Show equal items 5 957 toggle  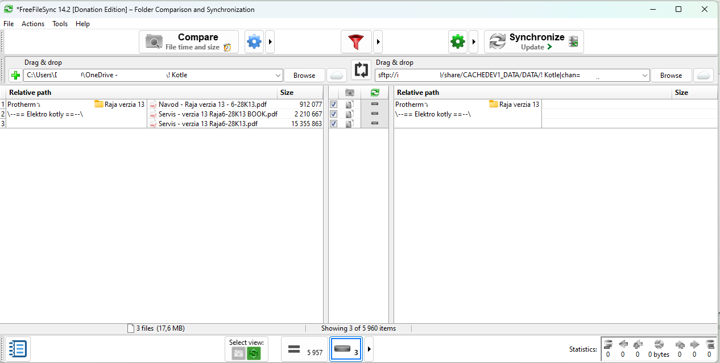(305, 349)
